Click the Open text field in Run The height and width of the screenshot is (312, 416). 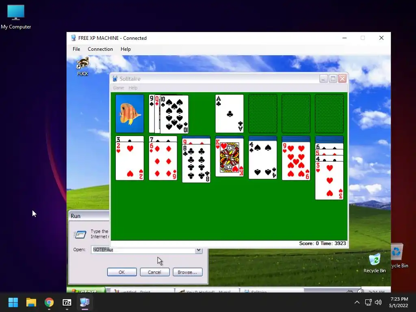(143, 250)
